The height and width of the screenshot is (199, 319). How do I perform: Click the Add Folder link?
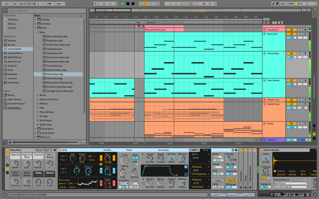15,108
